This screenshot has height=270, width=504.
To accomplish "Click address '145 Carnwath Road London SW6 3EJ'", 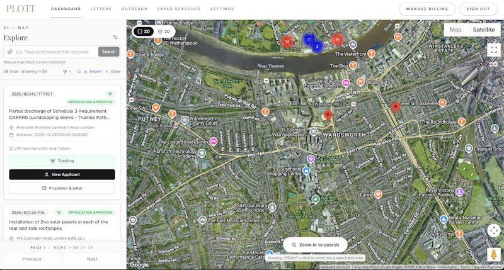I will click(50, 238).
